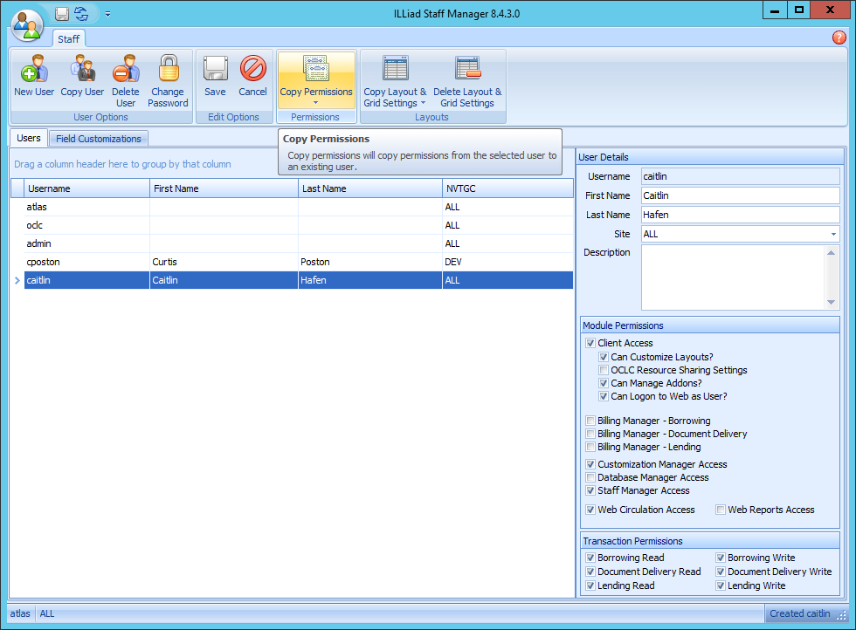Image resolution: width=856 pixels, height=630 pixels.
Task: Click the Delete User icon
Action: pos(125,77)
